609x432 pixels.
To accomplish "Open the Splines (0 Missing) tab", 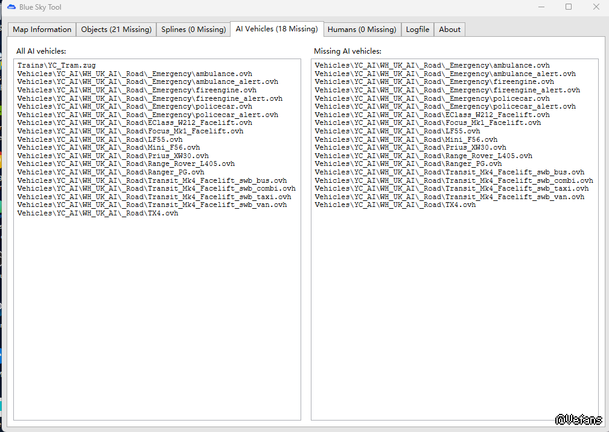I will pyautogui.click(x=193, y=29).
